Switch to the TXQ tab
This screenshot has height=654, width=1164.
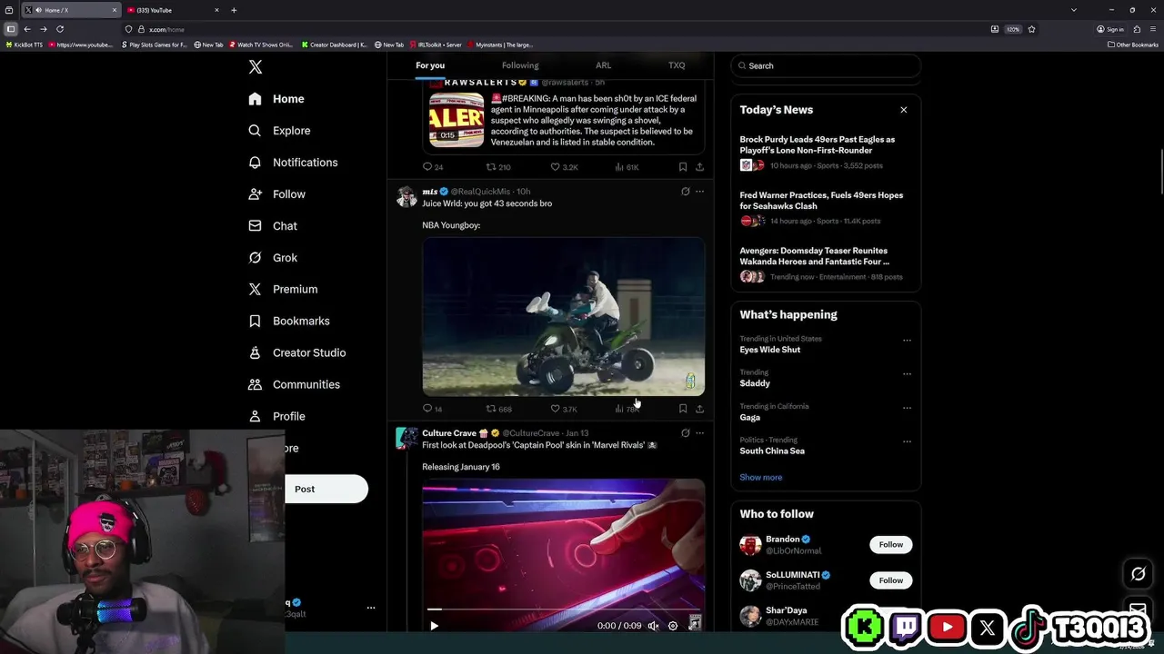(677, 65)
